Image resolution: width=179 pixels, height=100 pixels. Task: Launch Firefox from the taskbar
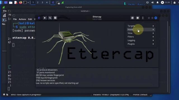click(20, 2)
